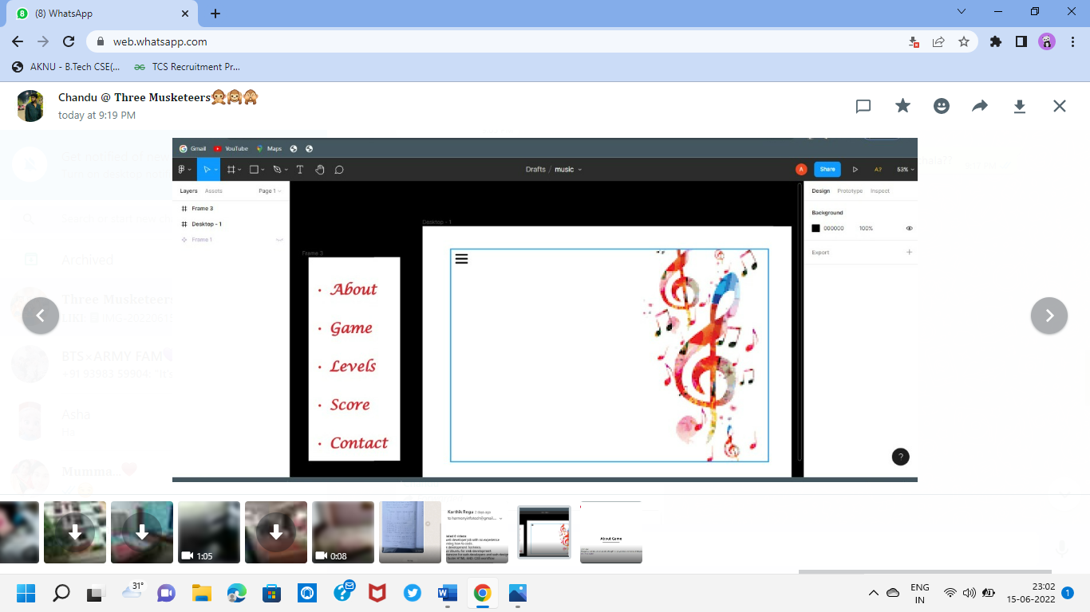Viewport: 1090px width, 612px height.
Task: Click the reply in chat speech bubble icon
Action: [x=863, y=106]
